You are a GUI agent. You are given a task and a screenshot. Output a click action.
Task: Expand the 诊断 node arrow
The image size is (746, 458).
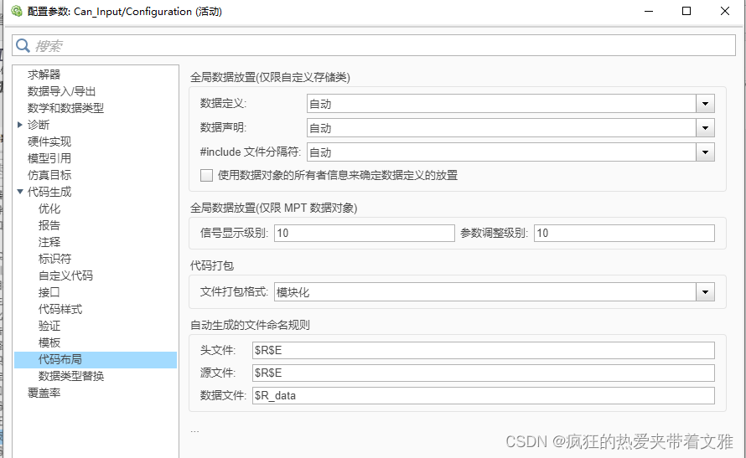pyautogui.click(x=20, y=125)
